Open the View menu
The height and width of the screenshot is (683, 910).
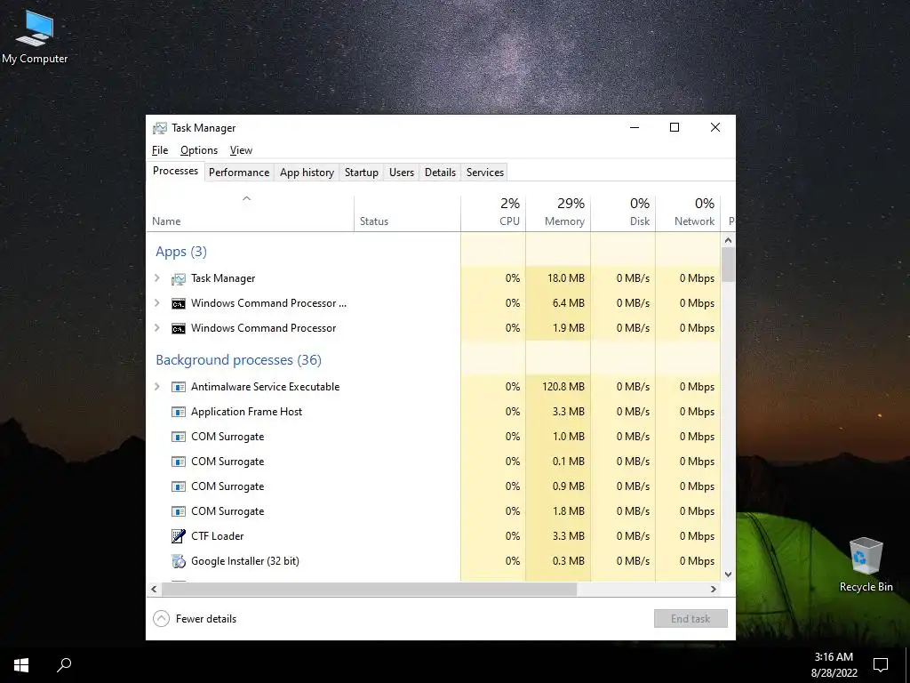[x=241, y=150]
